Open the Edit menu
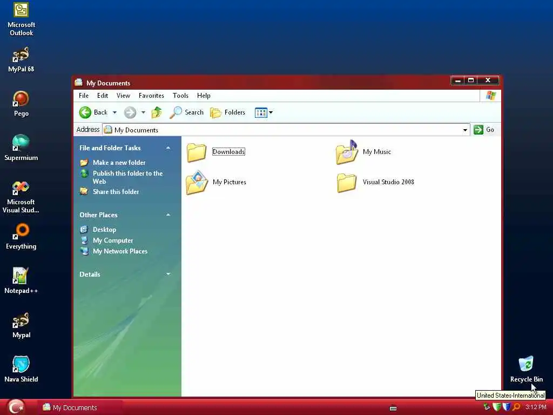The image size is (553, 415). 103,96
